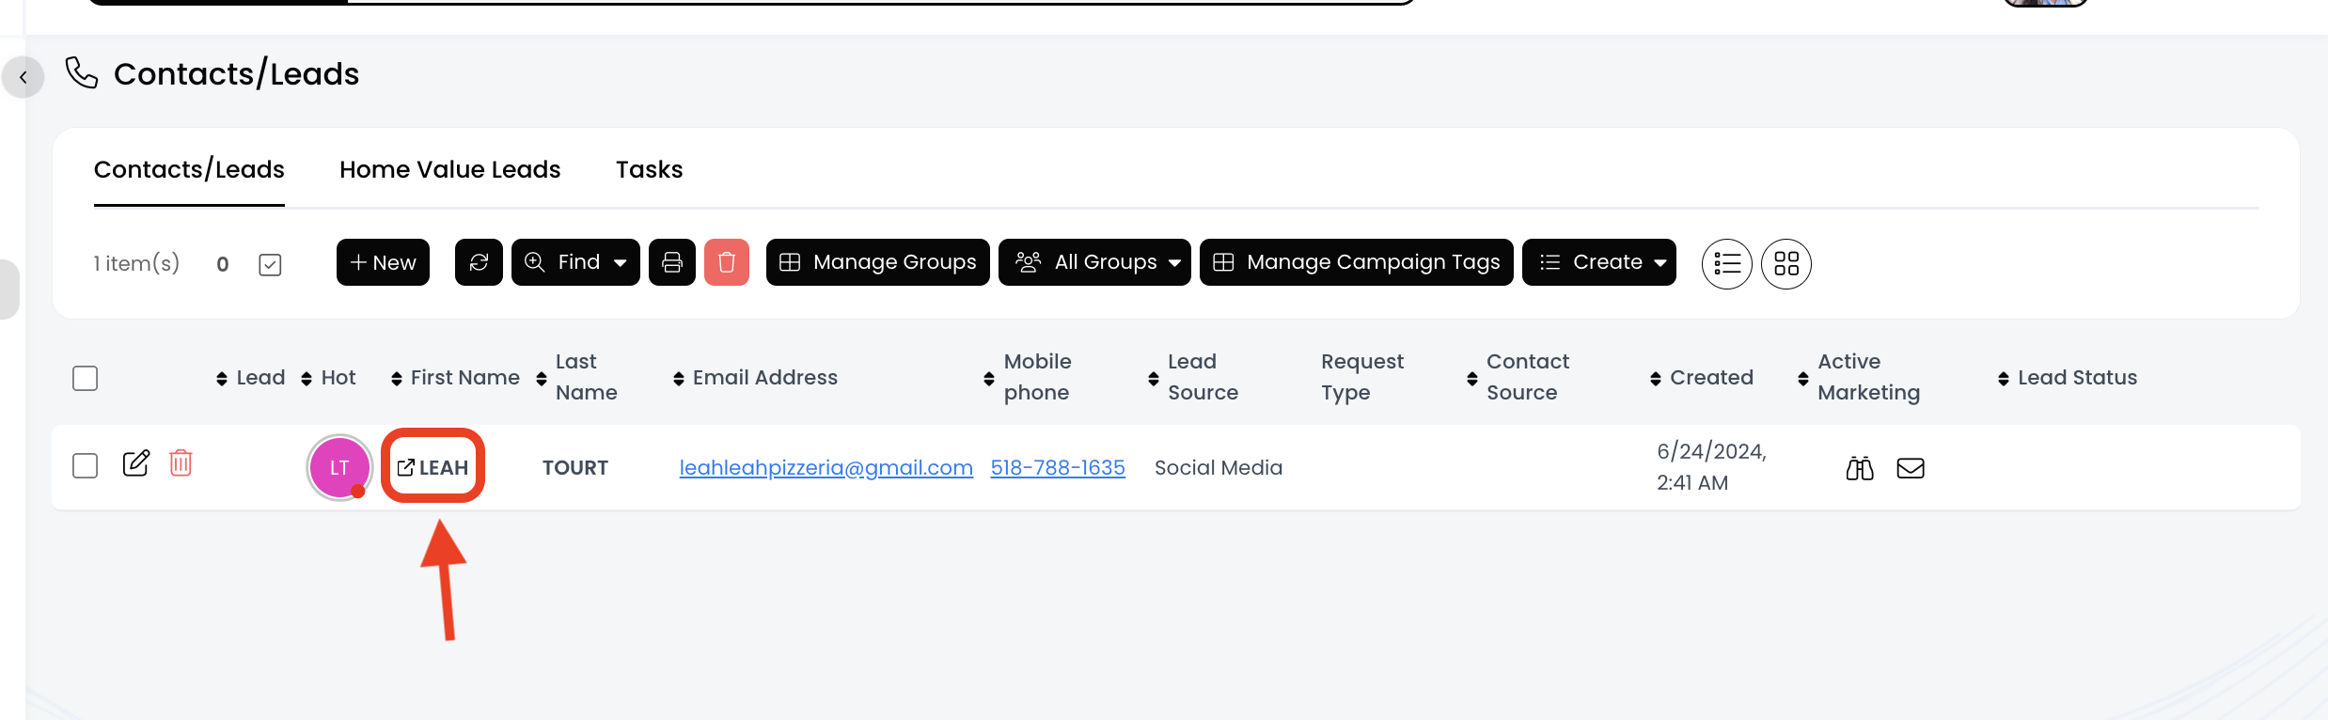
Task: Switch to grid card view layout
Action: tap(1786, 264)
